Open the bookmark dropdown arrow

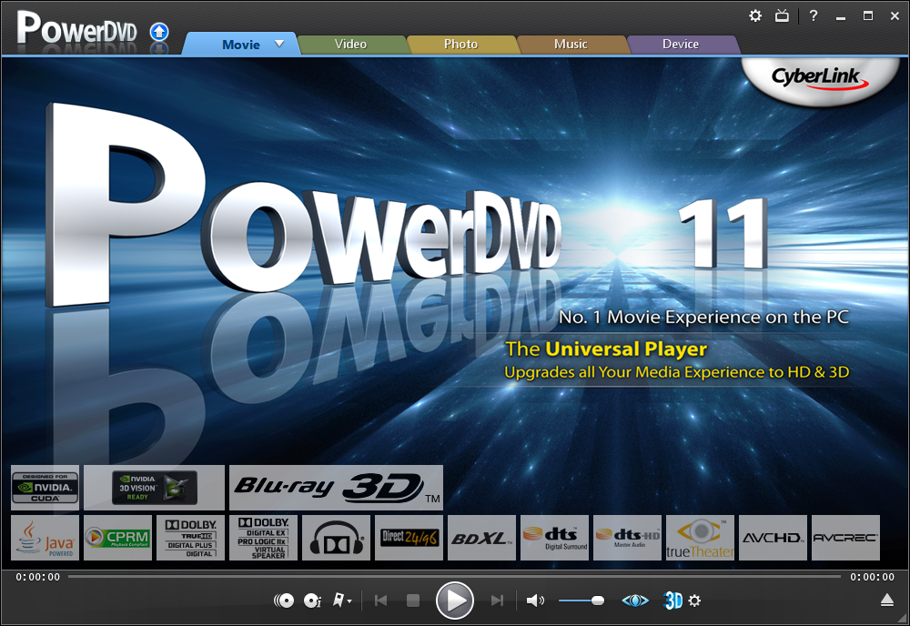349,601
